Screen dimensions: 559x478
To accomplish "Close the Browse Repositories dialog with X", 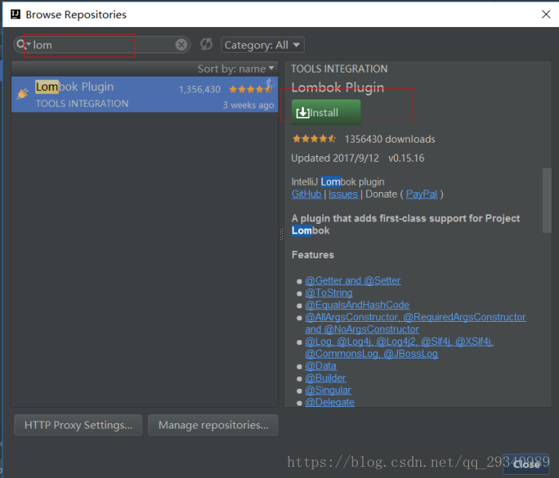I will [545, 14].
